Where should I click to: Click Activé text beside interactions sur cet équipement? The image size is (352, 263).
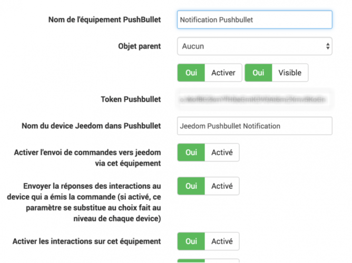[x=222, y=241]
